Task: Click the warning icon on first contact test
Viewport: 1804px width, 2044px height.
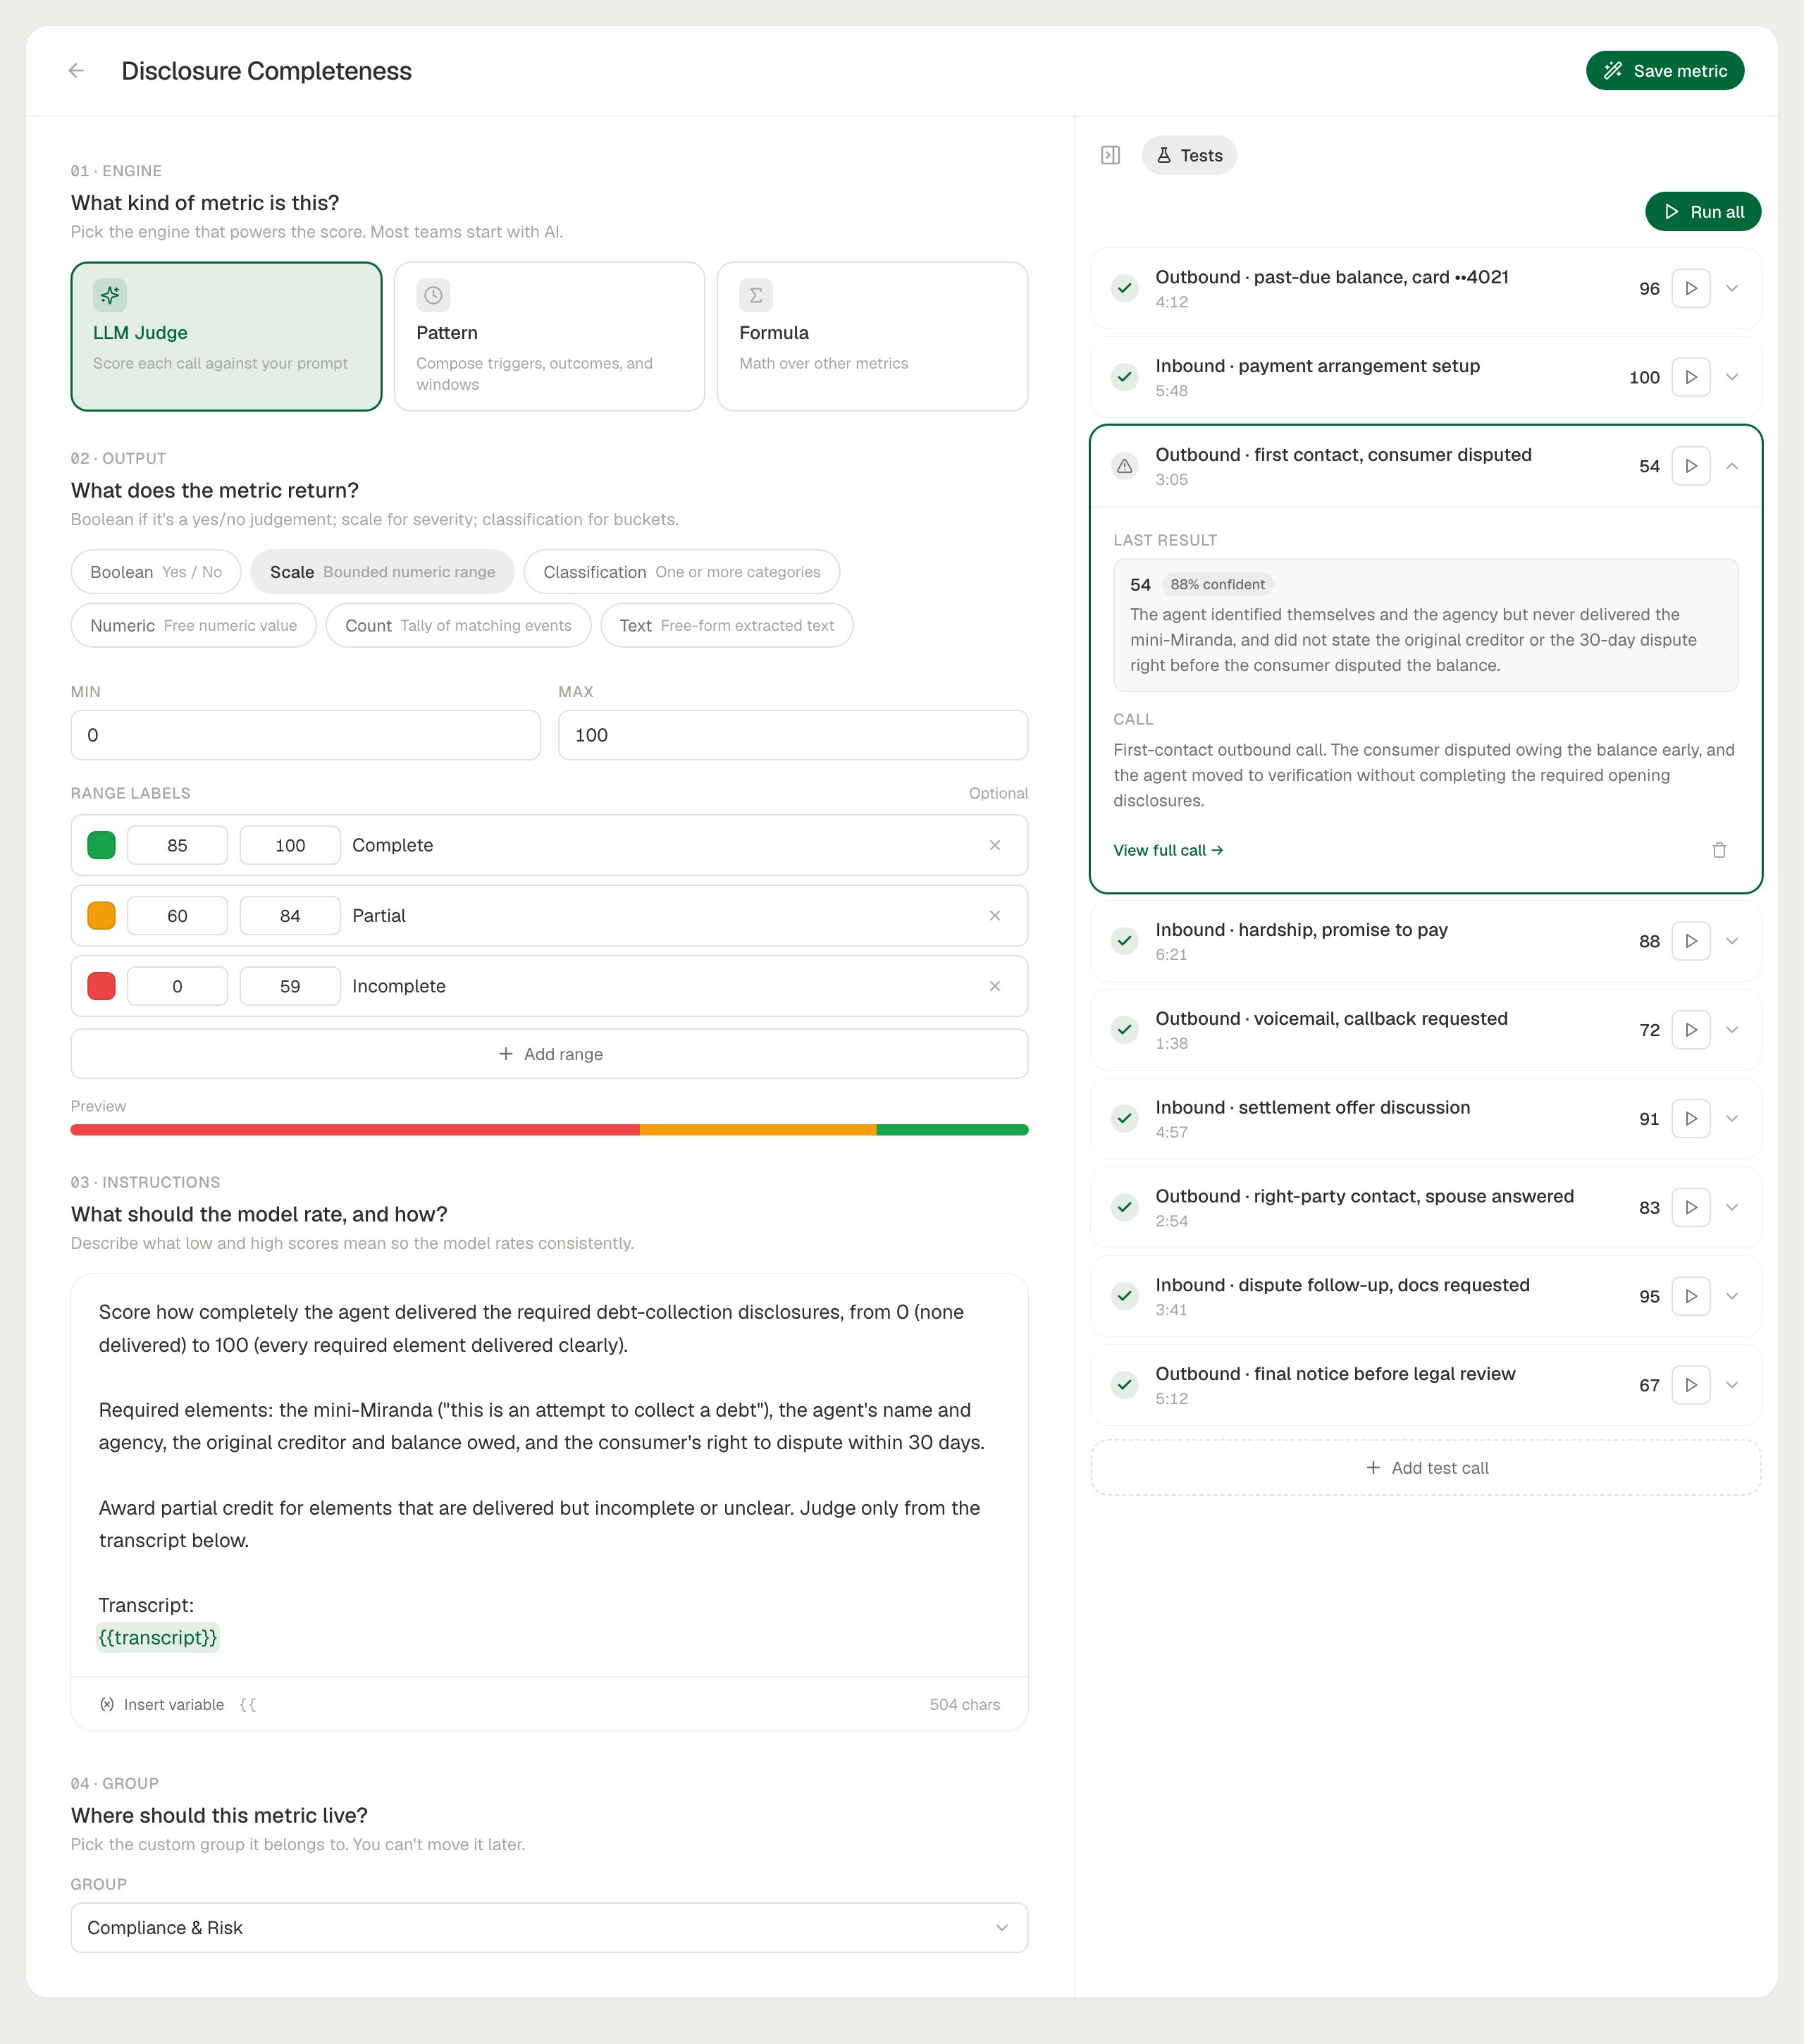Action: [1125, 466]
